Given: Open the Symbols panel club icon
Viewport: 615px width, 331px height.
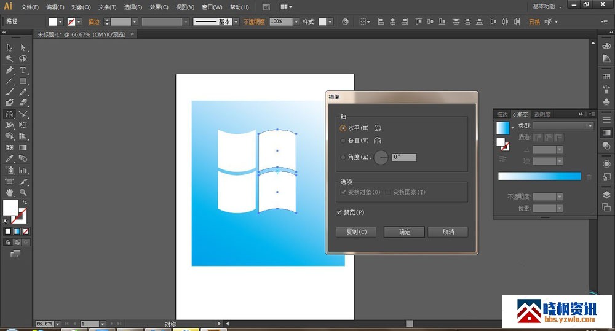Looking at the screenshot, I should [x=606, y=101].
